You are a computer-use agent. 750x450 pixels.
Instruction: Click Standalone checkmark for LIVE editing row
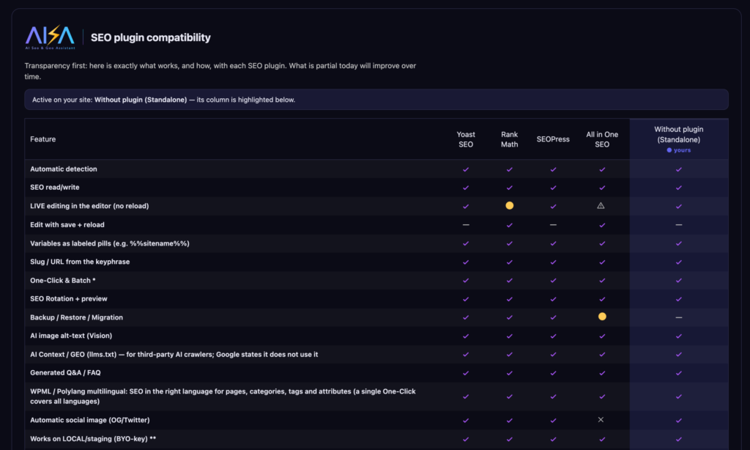[x=679, y=207]
